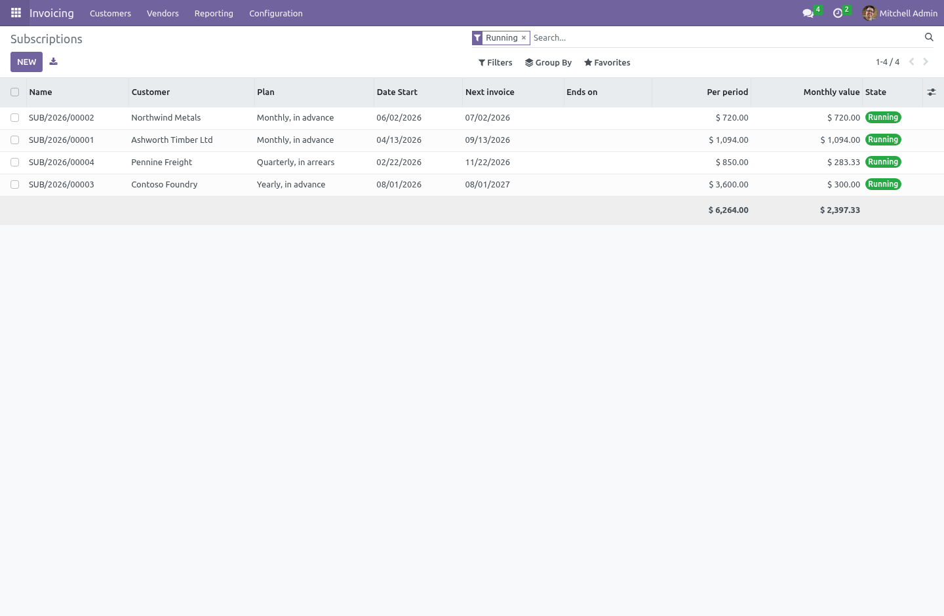The height and width of the screenshot is (616, 944).
Task: Open the Reporting menu
Action: (x=214, y=13)
